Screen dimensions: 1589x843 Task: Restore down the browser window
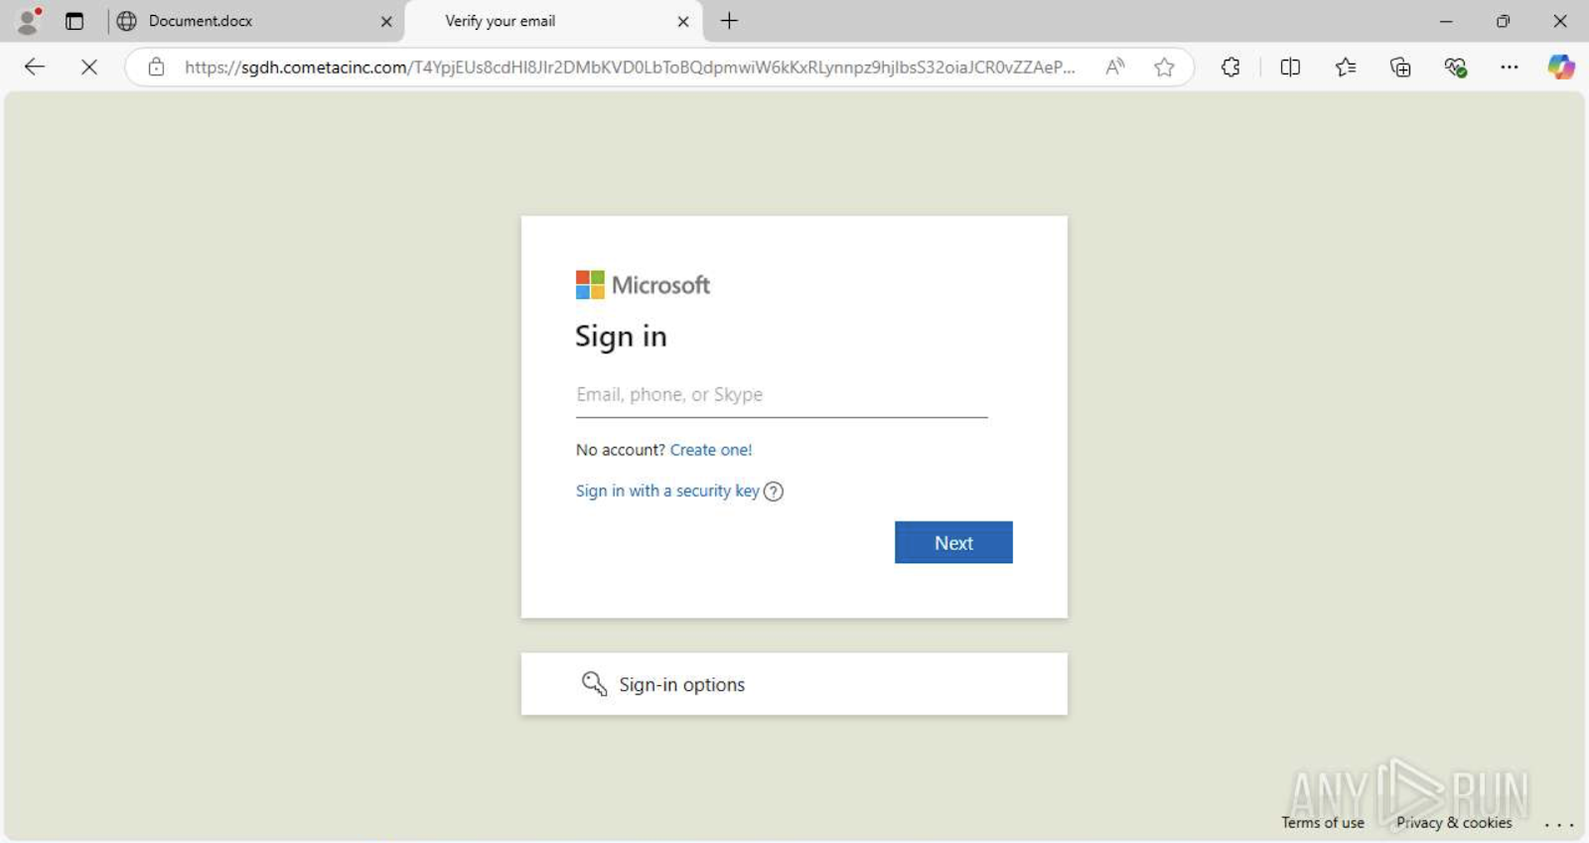[x=1503, y=21]
